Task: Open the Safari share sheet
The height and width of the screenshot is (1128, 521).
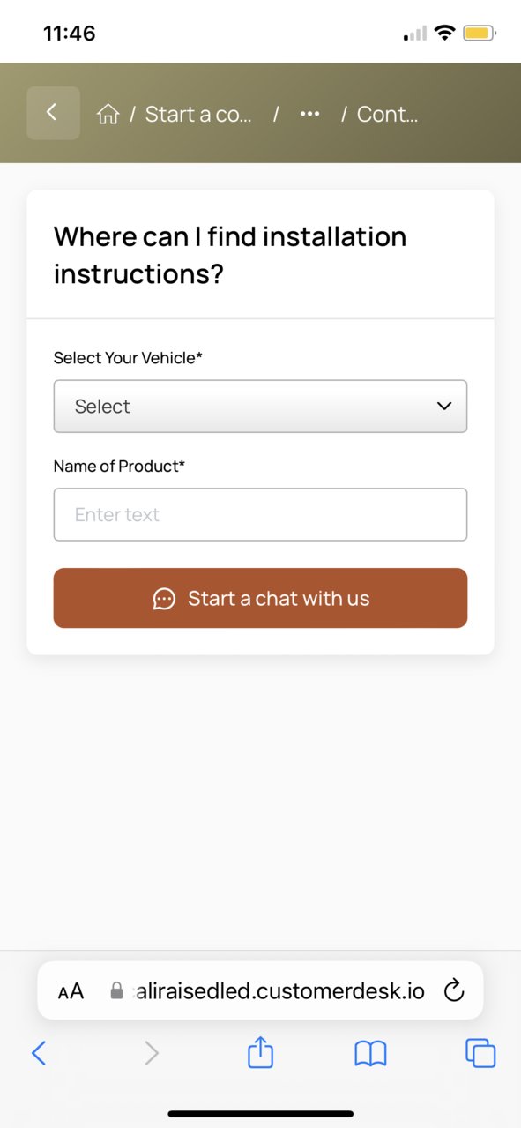Action: click(x=260, y=1051)
